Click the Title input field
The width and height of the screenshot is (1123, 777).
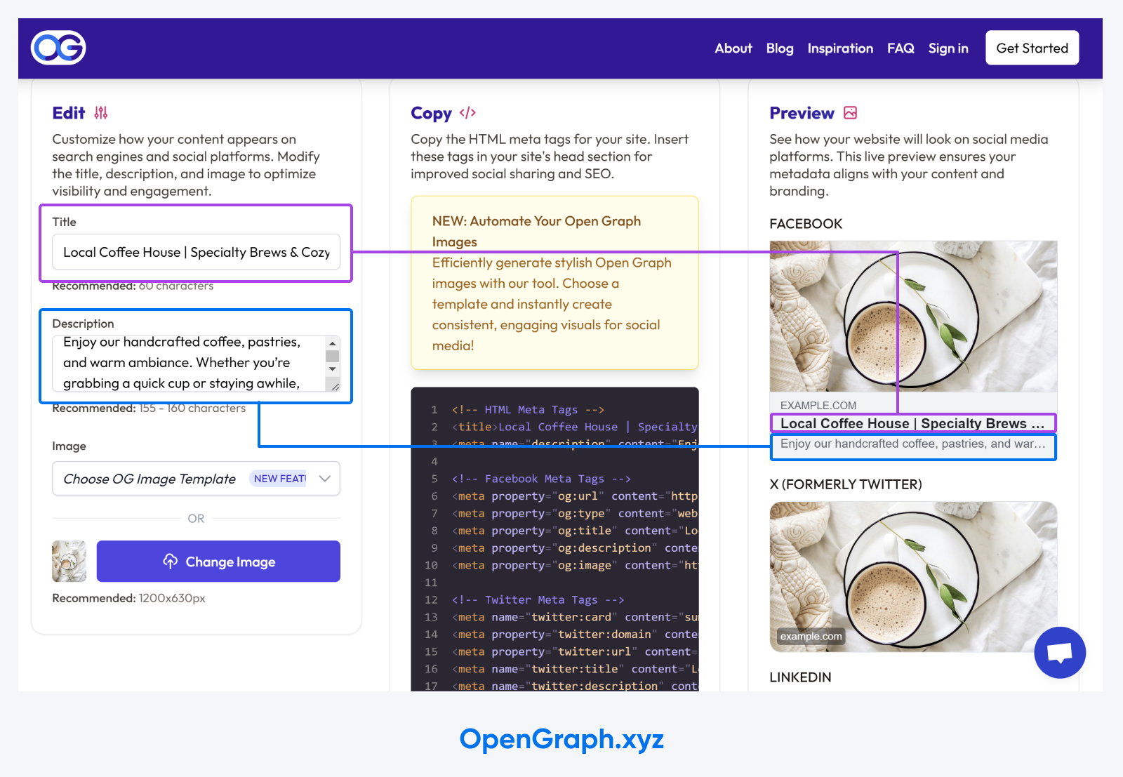coord(196,252)
